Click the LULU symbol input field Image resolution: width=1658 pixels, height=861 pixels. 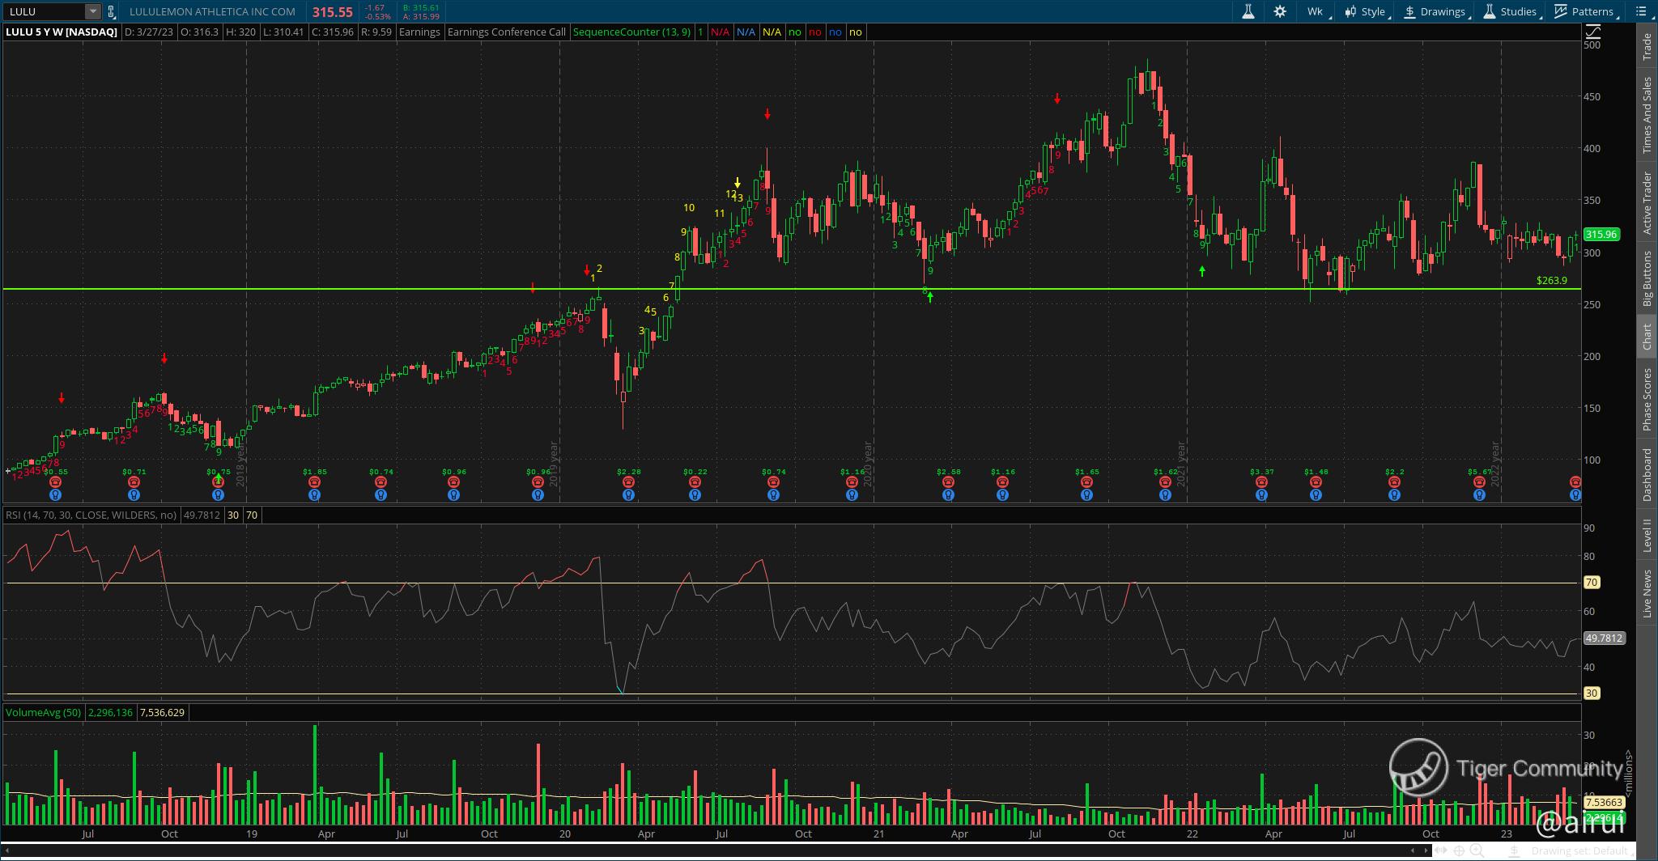tap(45, 11)
